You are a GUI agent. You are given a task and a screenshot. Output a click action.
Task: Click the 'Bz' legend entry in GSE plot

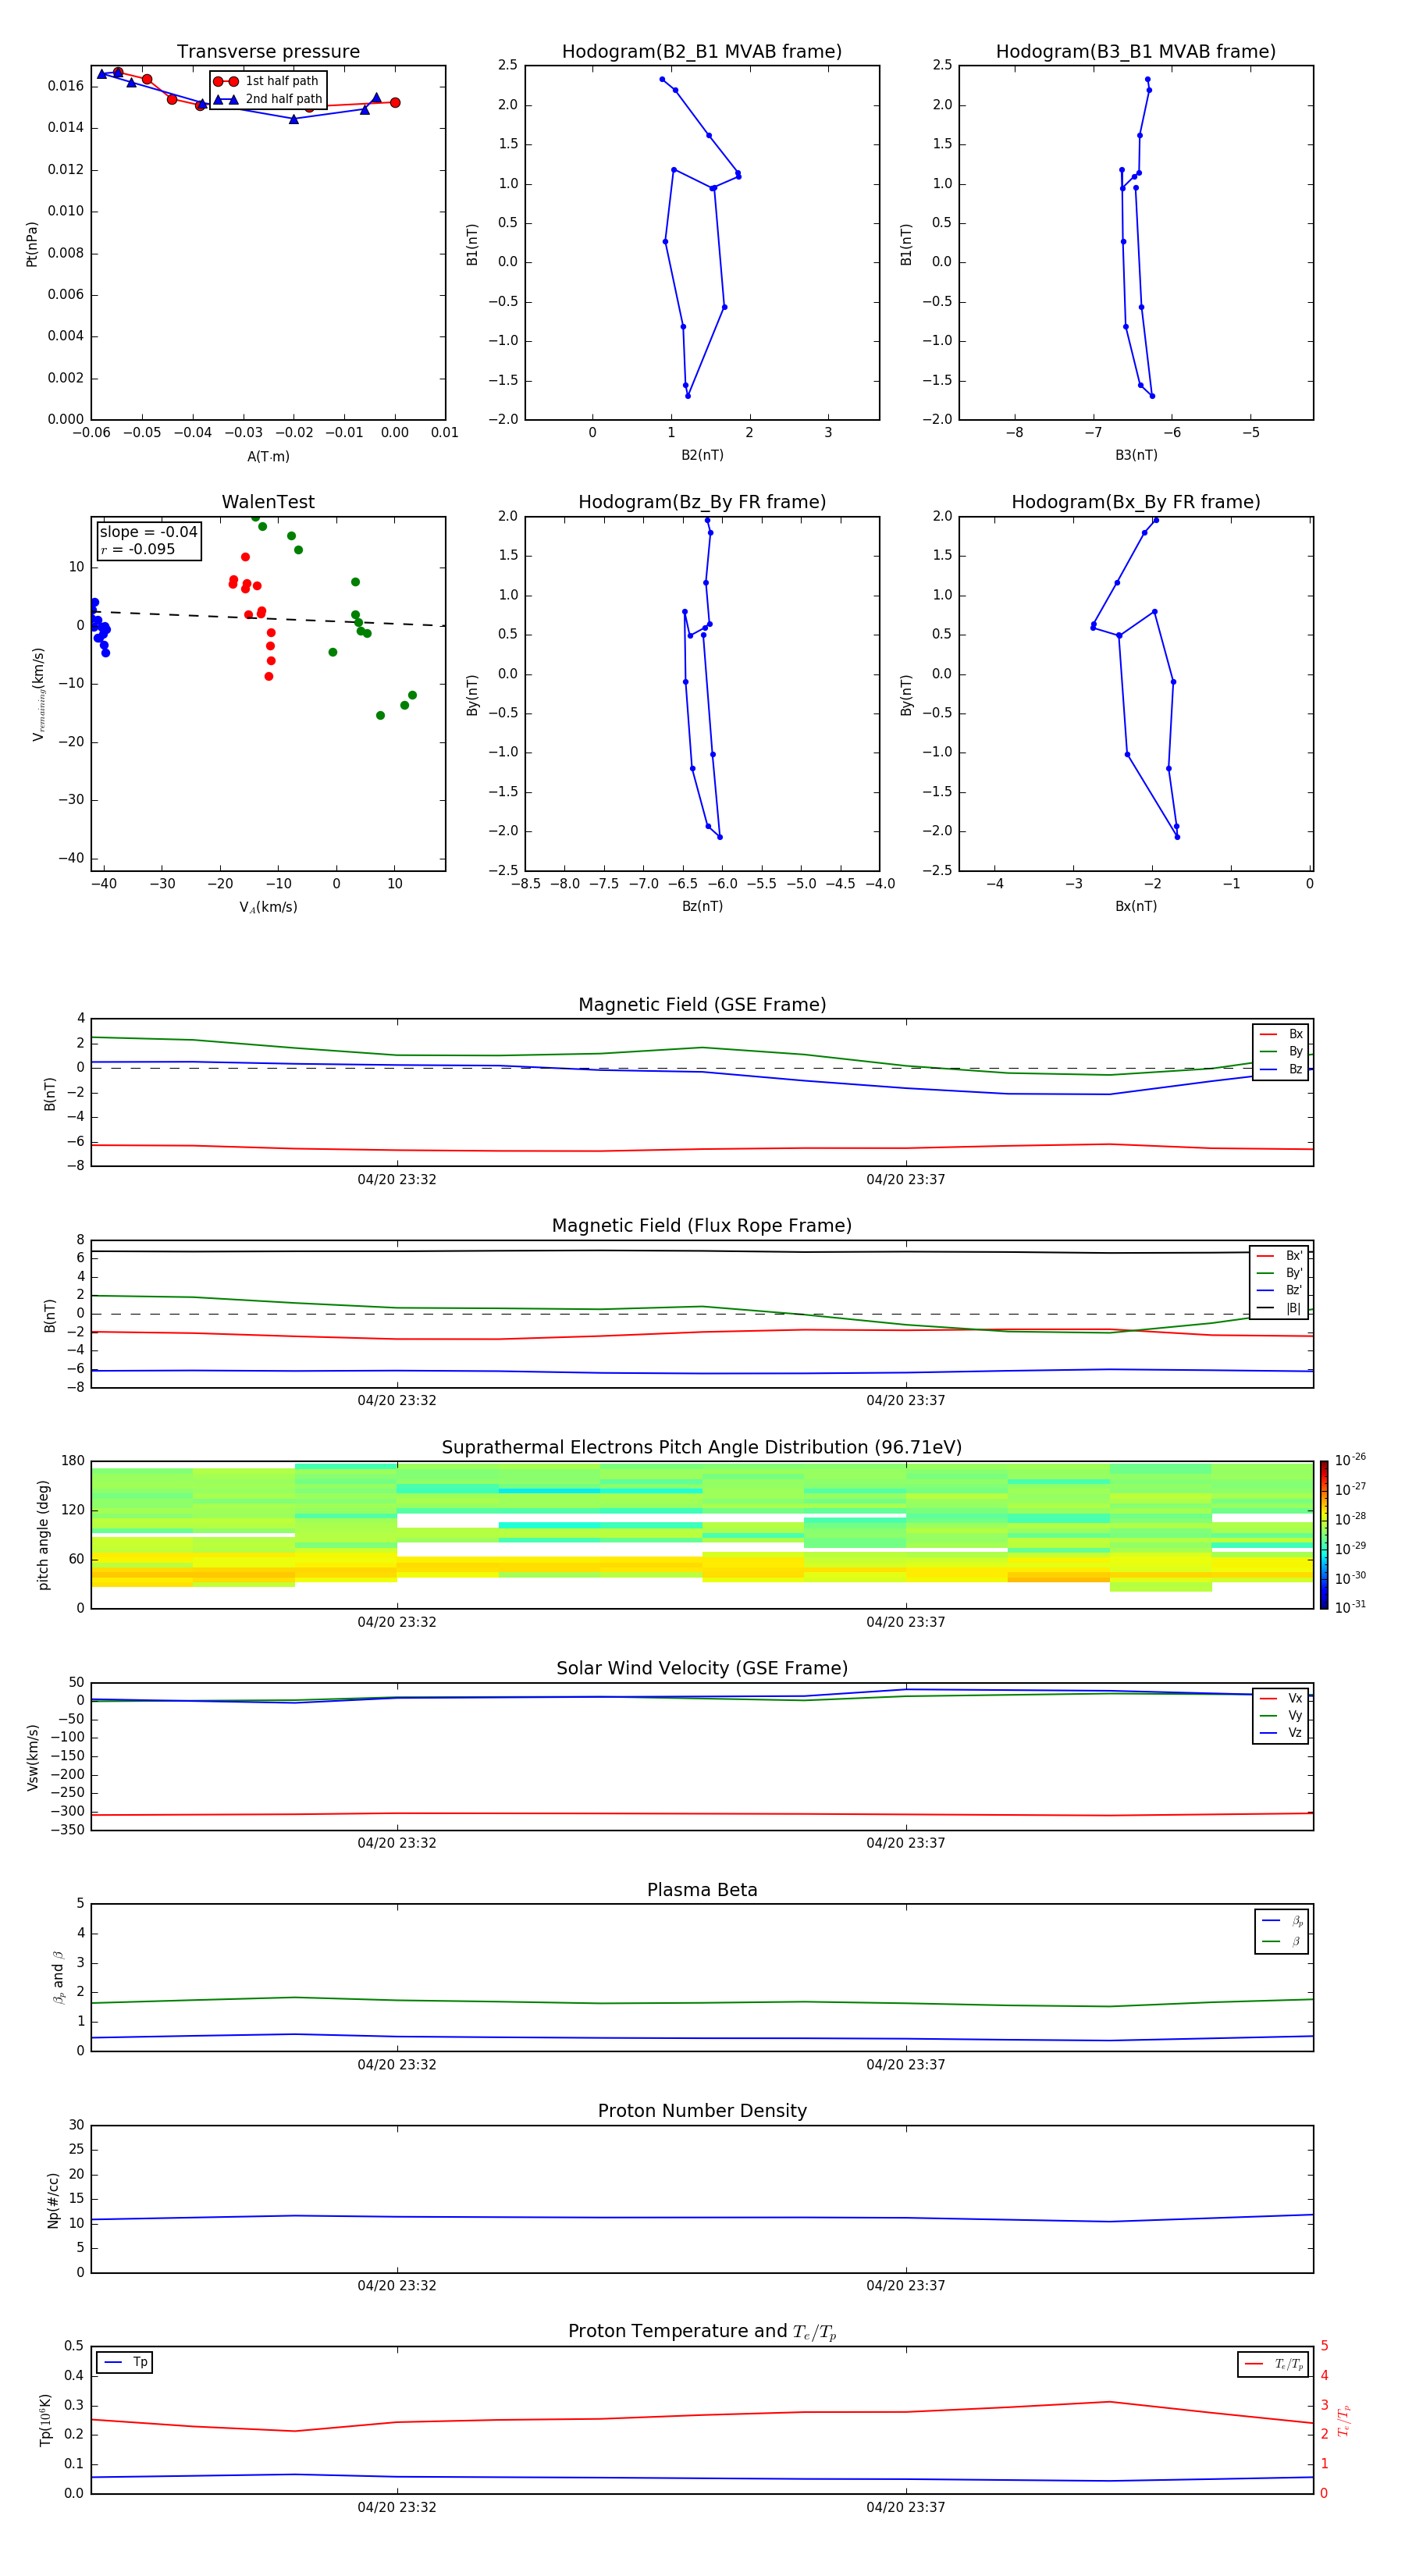click(1281, 1069)
